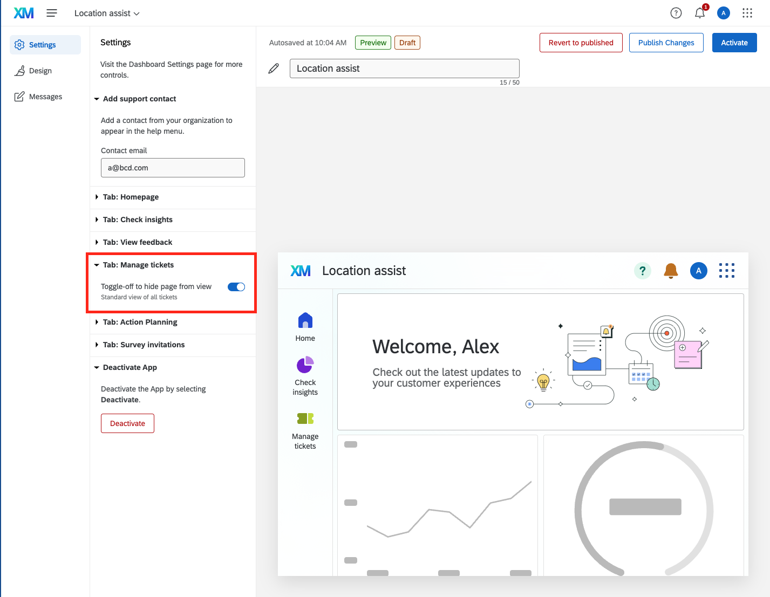Click the pencil edit name icon

pyautogui.click(x=274, y=68)
